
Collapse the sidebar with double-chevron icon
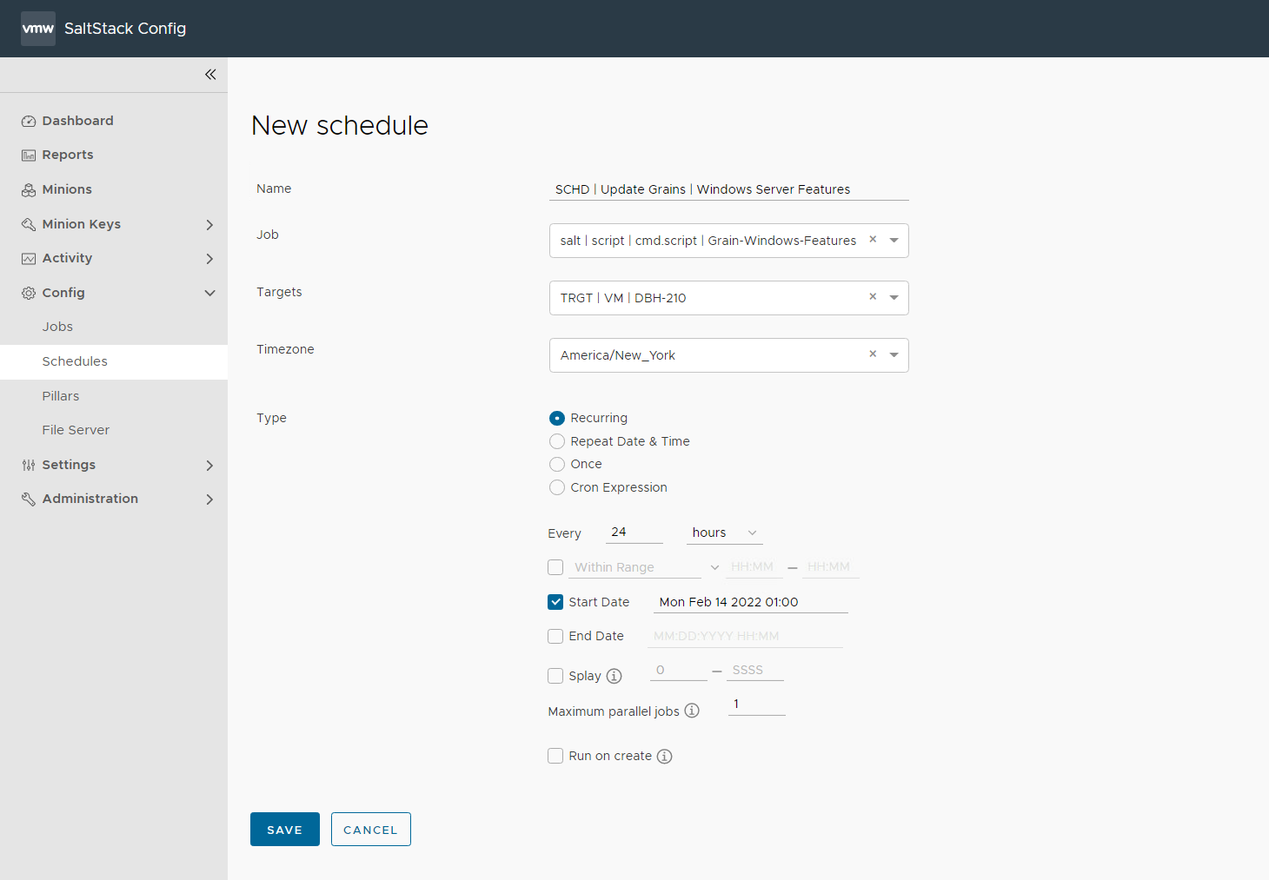[210, 75]
